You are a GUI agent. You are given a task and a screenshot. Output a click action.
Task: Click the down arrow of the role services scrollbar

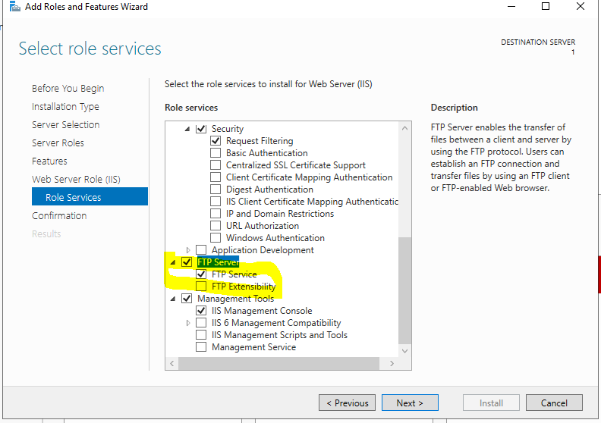[404, 351]
